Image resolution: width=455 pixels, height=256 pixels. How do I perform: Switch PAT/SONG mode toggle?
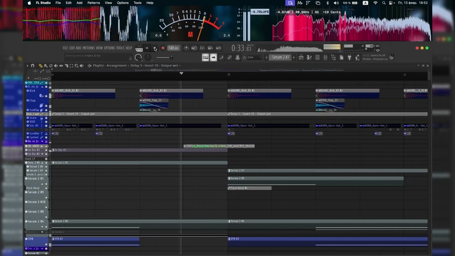point(139,49)
